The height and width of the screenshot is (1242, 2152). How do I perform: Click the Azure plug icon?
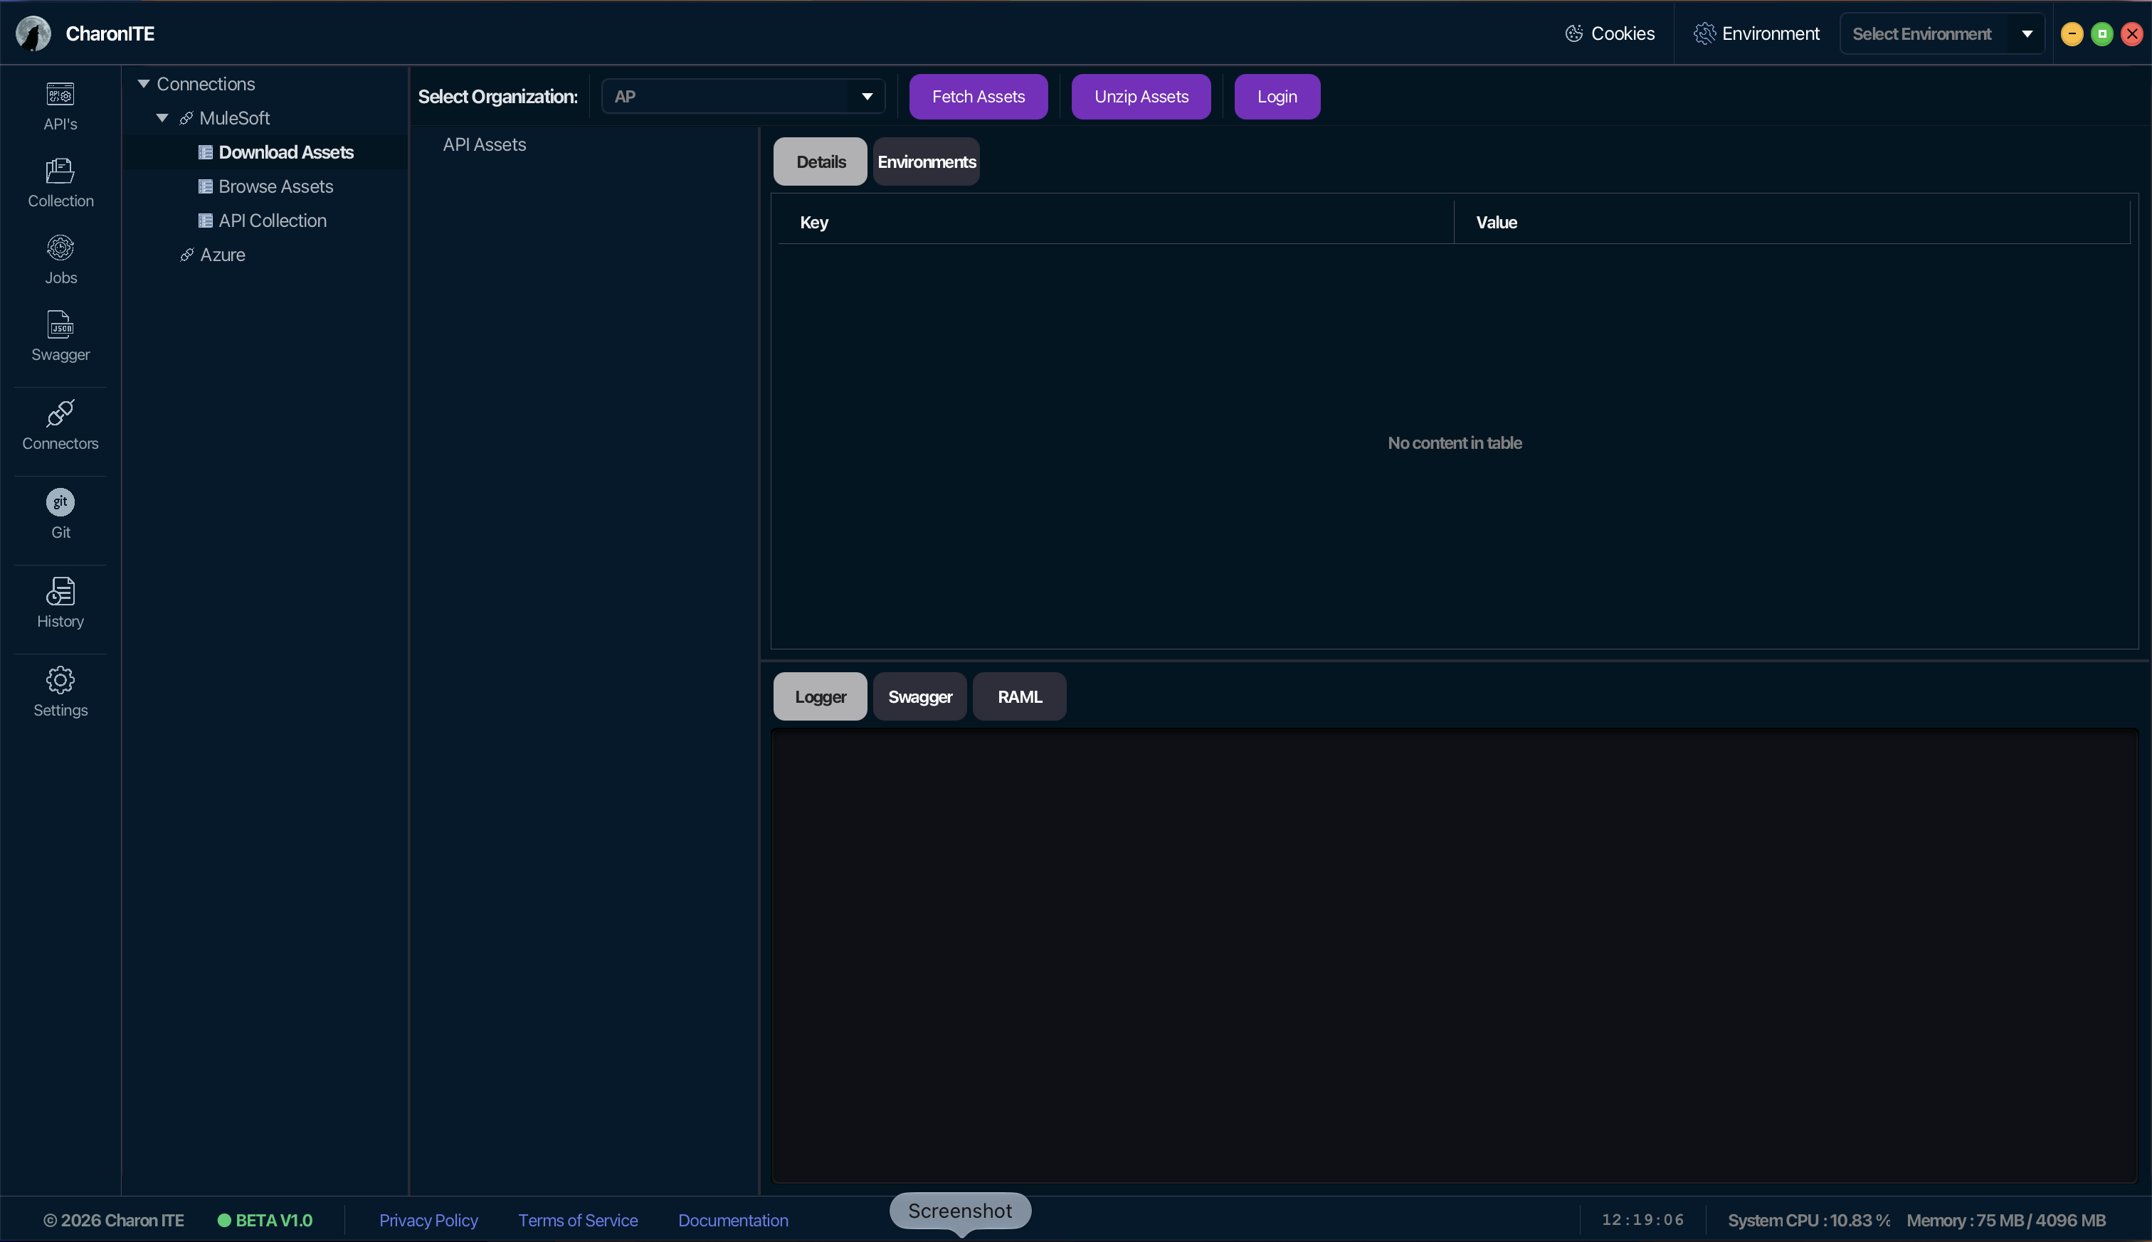tap(187, 254)
